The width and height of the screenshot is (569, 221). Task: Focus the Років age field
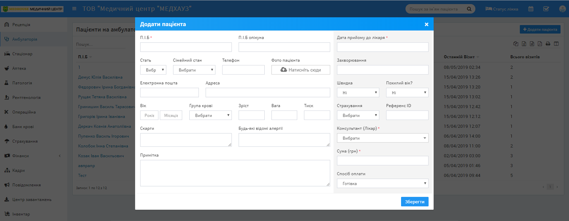coord(149,115)
